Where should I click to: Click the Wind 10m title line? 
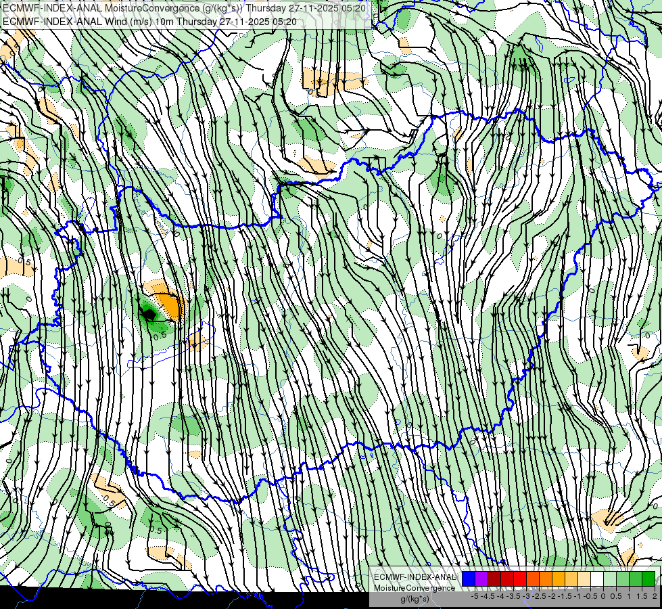149,21
